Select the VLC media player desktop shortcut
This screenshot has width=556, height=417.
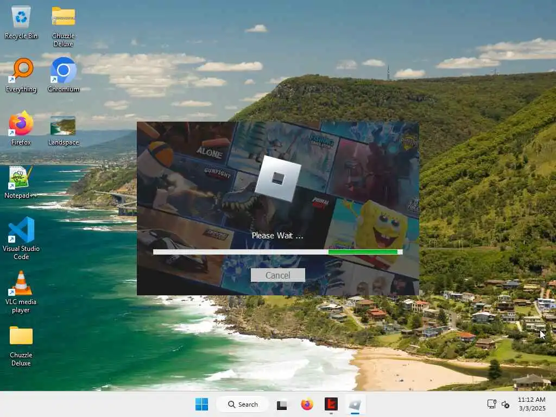[21, 292]
